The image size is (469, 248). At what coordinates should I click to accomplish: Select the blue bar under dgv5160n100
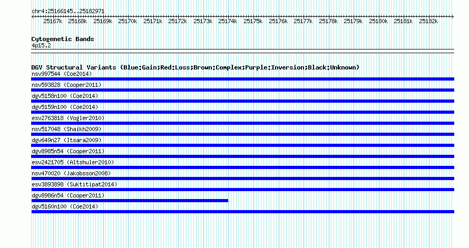coord(243,212)
